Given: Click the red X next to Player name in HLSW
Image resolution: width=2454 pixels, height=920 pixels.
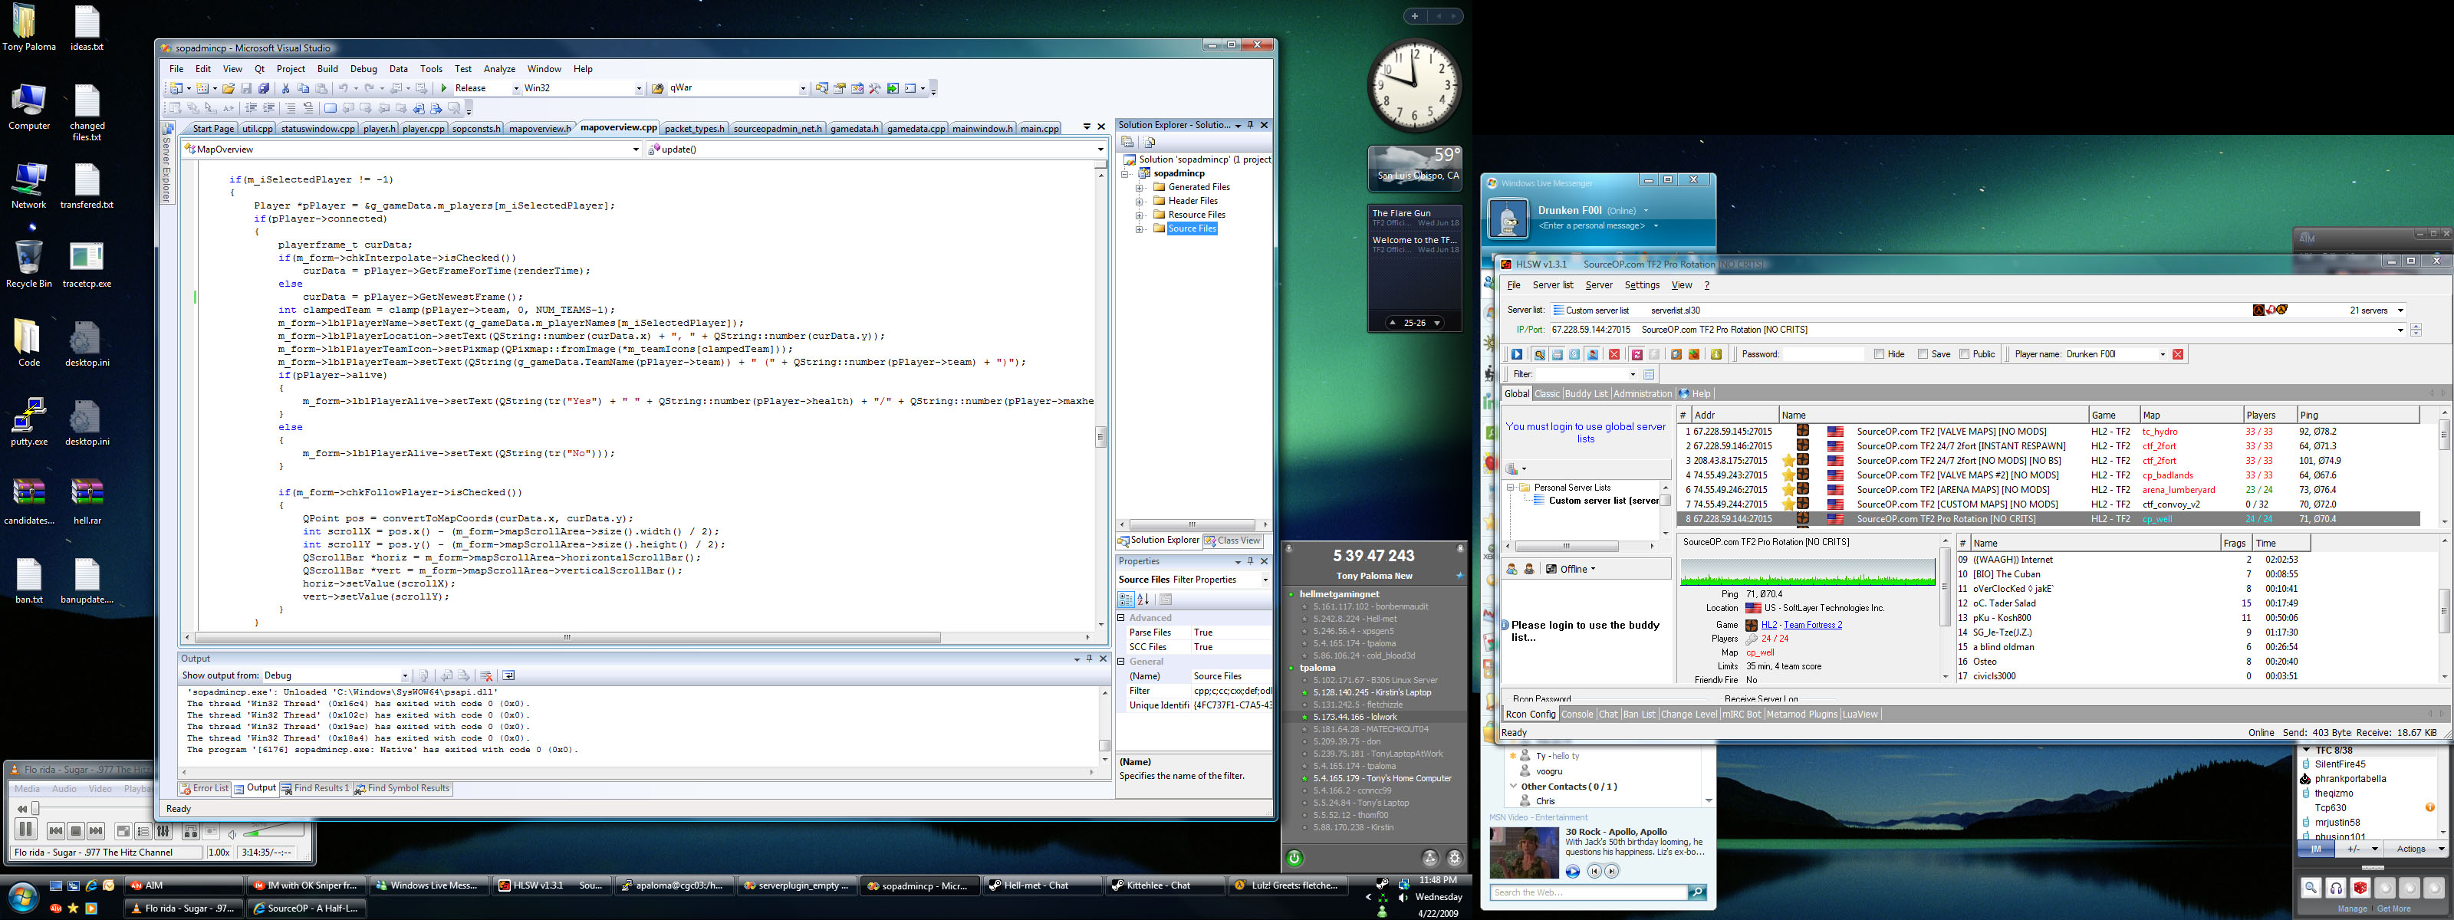Looking at the screenshot, I should tap(2178, 354).
